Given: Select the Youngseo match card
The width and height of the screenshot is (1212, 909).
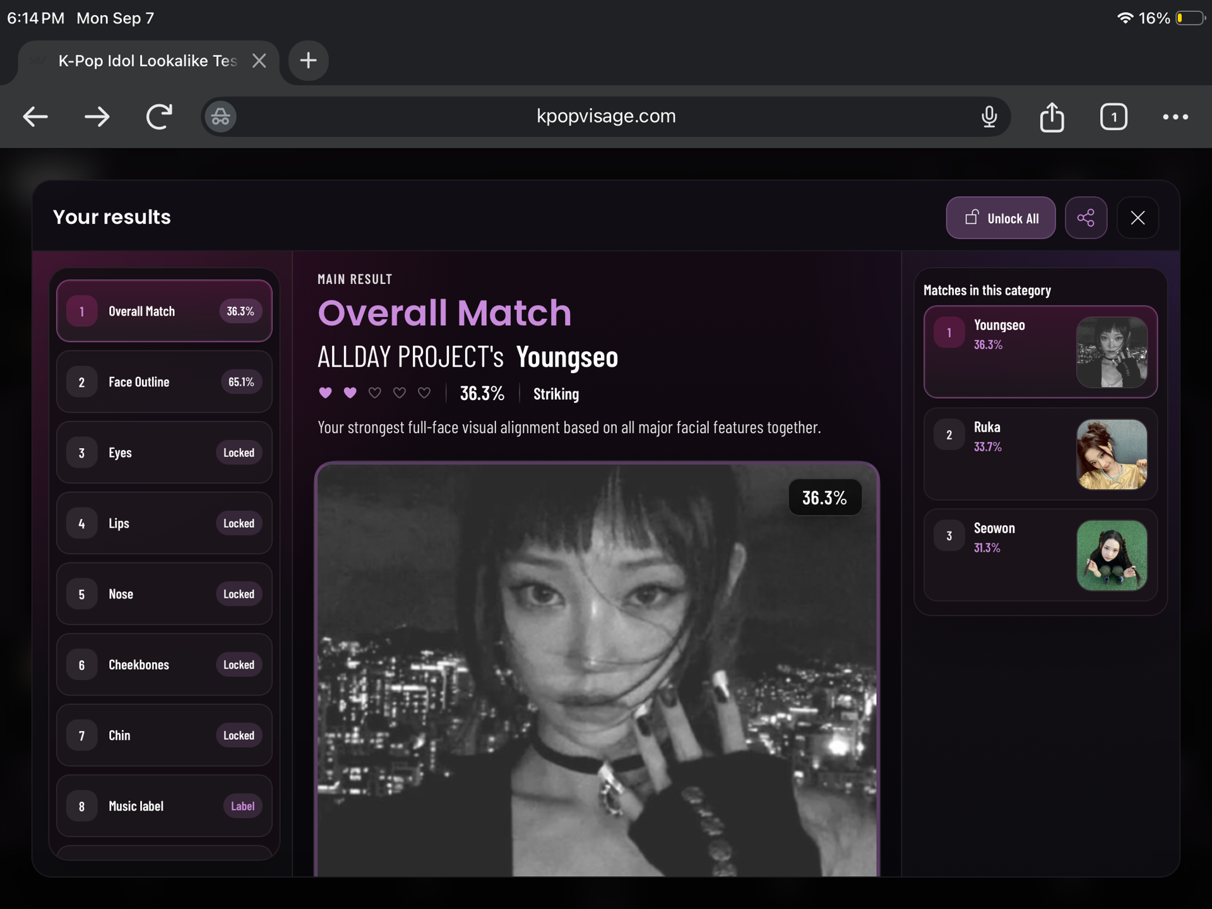Looking at the screenshot, I should (1040, 352).
